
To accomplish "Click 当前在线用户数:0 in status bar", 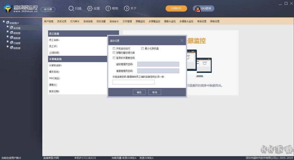I will tap(11, 158).
